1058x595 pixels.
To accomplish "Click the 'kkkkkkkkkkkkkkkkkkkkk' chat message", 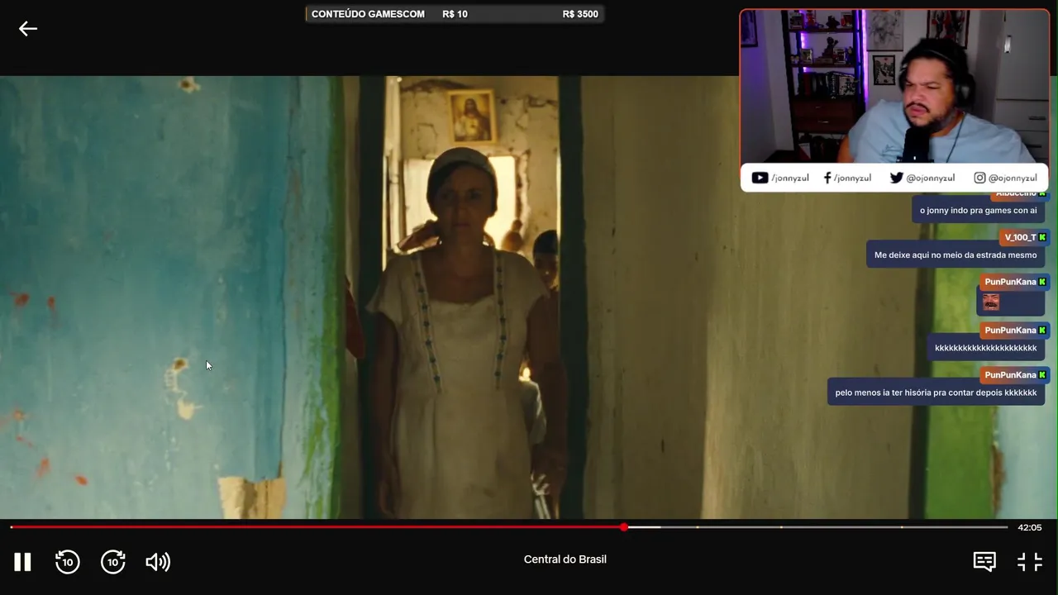I will (x=985, y=348).
